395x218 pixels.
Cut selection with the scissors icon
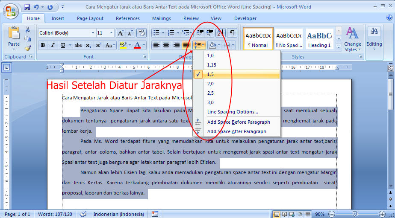(x=27, y=30)
